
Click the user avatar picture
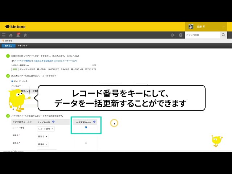click(191, 26)
